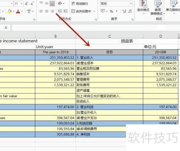Expand the font color dropdown arrow
This screenshot has height=151, width=180.
tap(22, 12)
